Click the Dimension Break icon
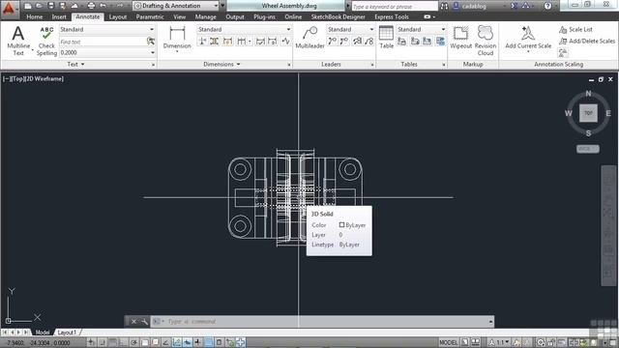 pos(202,41)
